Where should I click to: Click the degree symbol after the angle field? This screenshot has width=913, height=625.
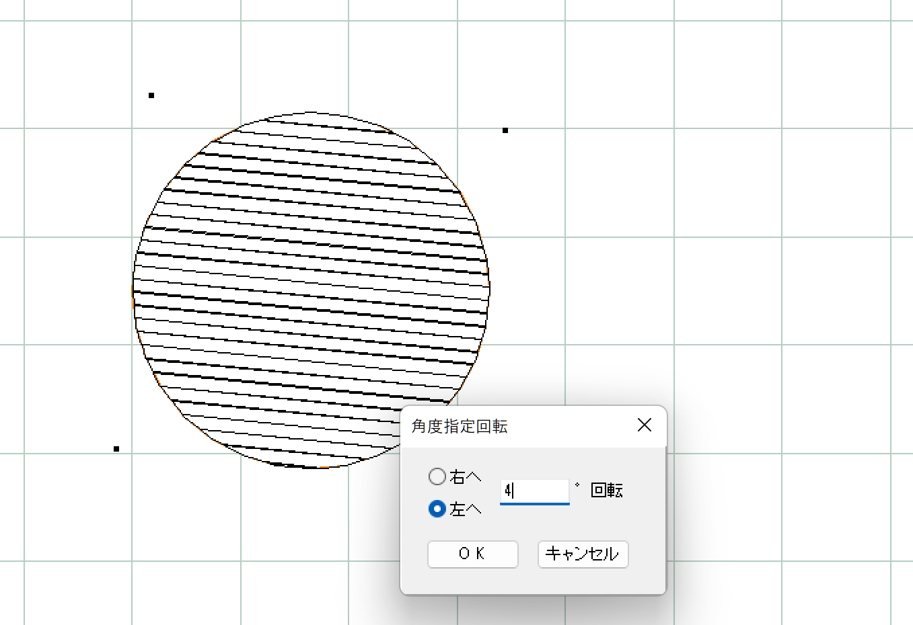577,485
